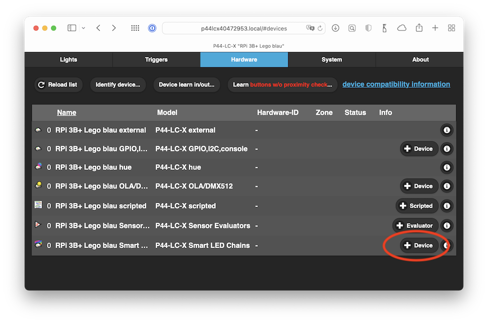Image resolution: width=488 pixels, height=323 pixels.
Task: Open the System tab
Action: click(x=332, y=59)
